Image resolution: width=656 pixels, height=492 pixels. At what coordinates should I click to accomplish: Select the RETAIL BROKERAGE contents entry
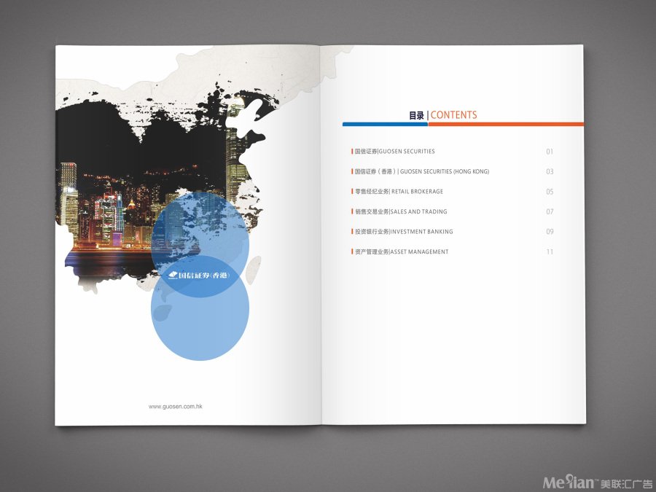(x=397, y=192)
